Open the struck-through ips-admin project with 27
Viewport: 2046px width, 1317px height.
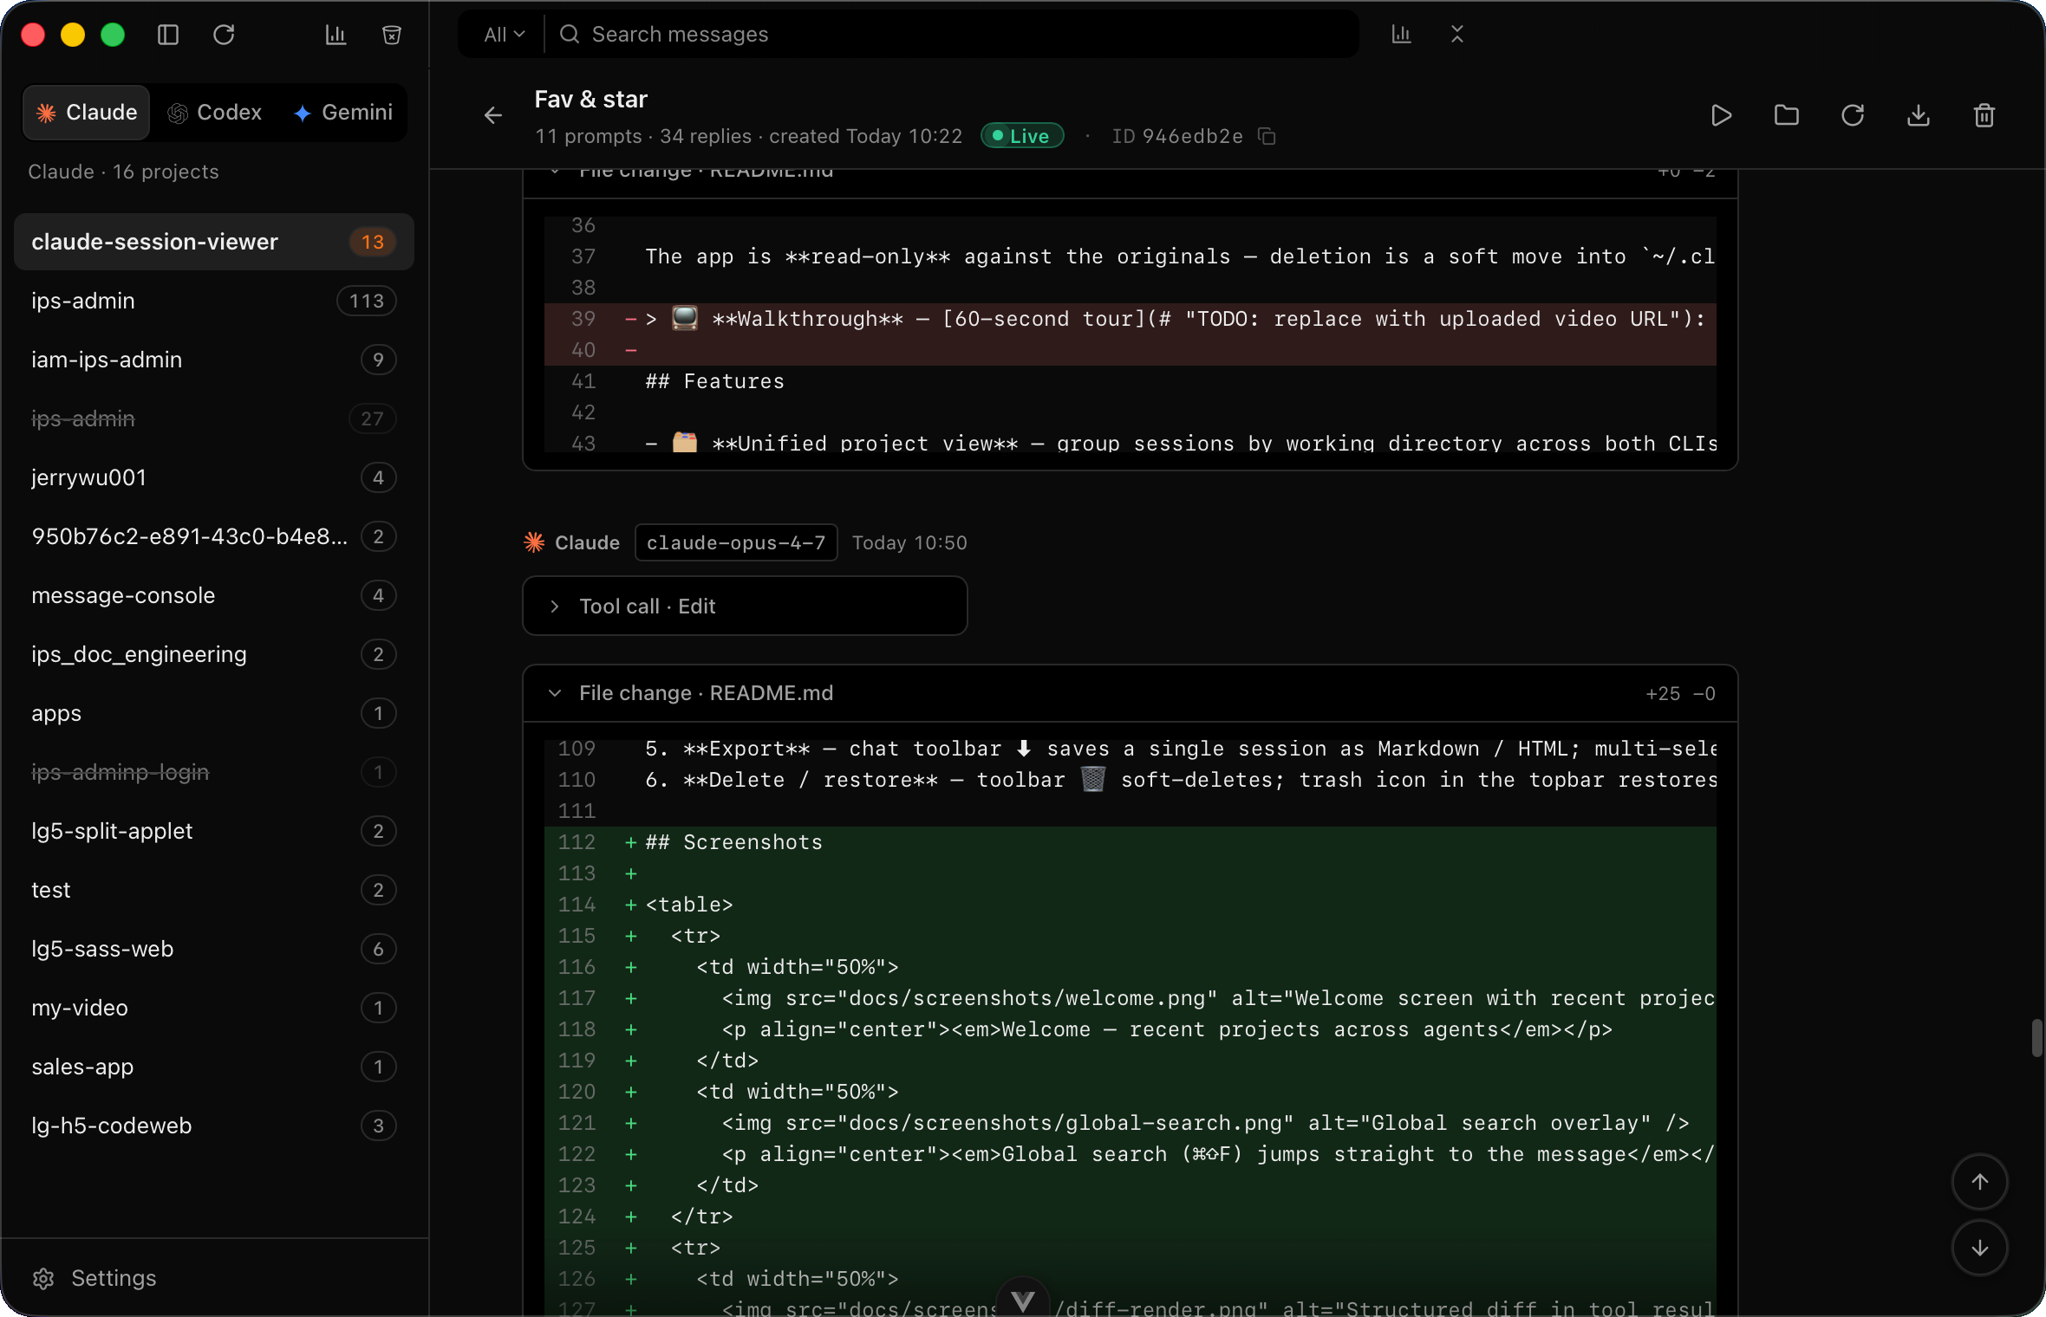point(214,418)
